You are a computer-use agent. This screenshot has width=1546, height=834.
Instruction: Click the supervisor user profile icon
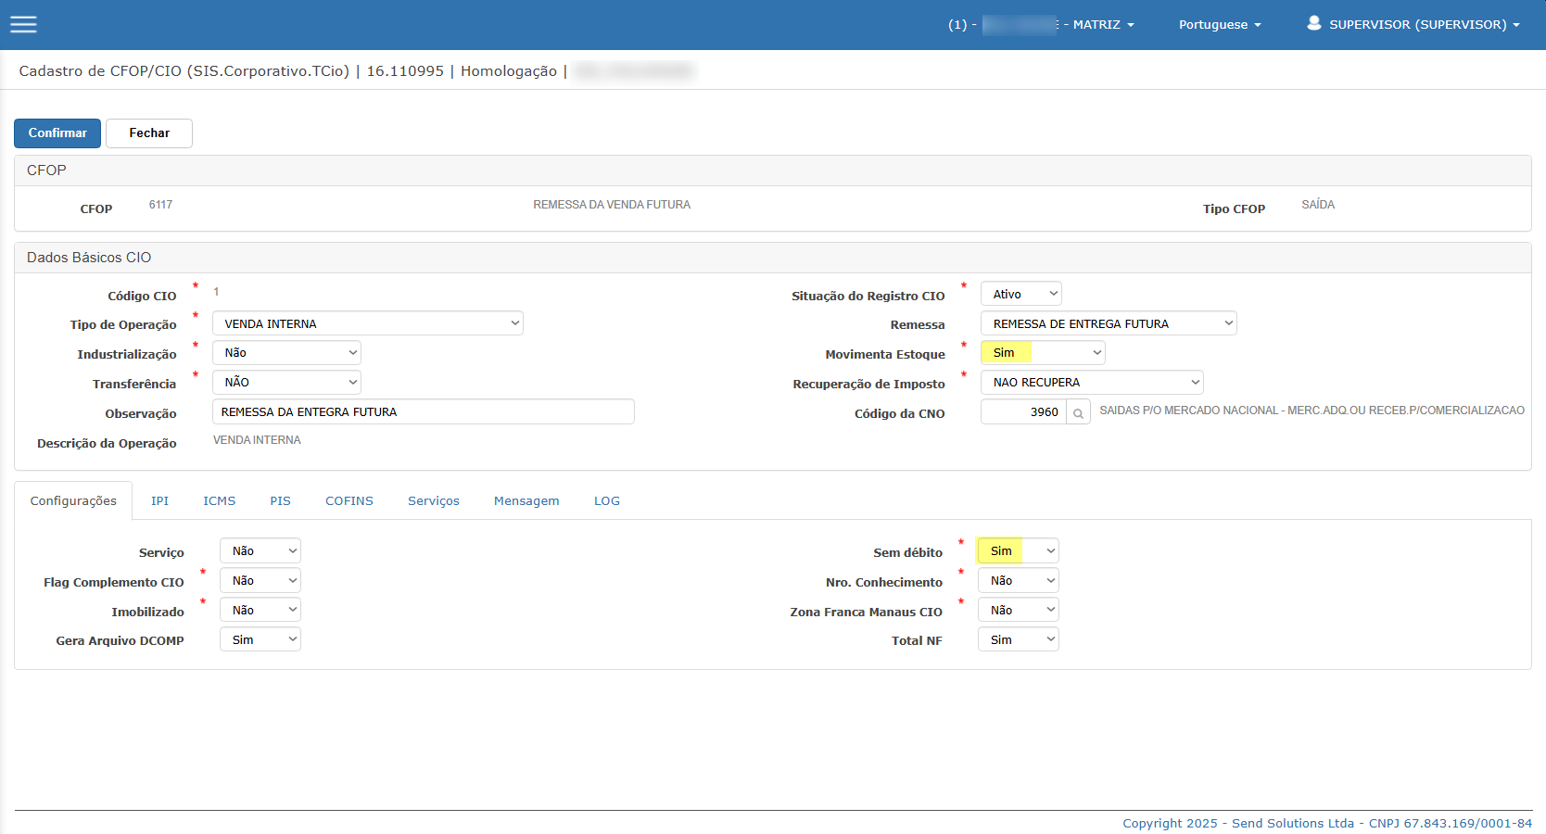(1313, 23)
